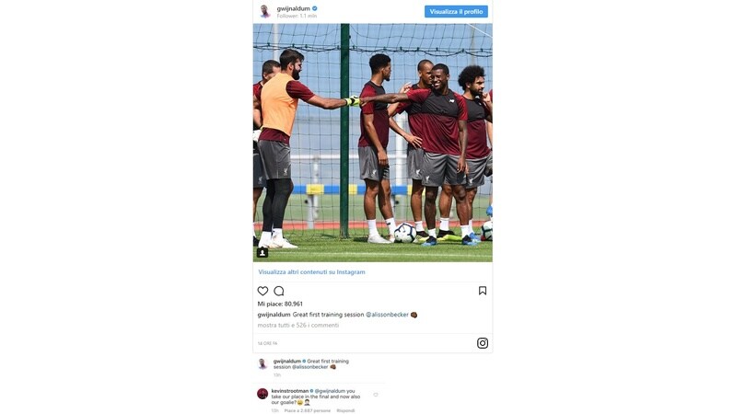Reply to the comment via Rispondi
Screen dimensions: 746x414
345,410
